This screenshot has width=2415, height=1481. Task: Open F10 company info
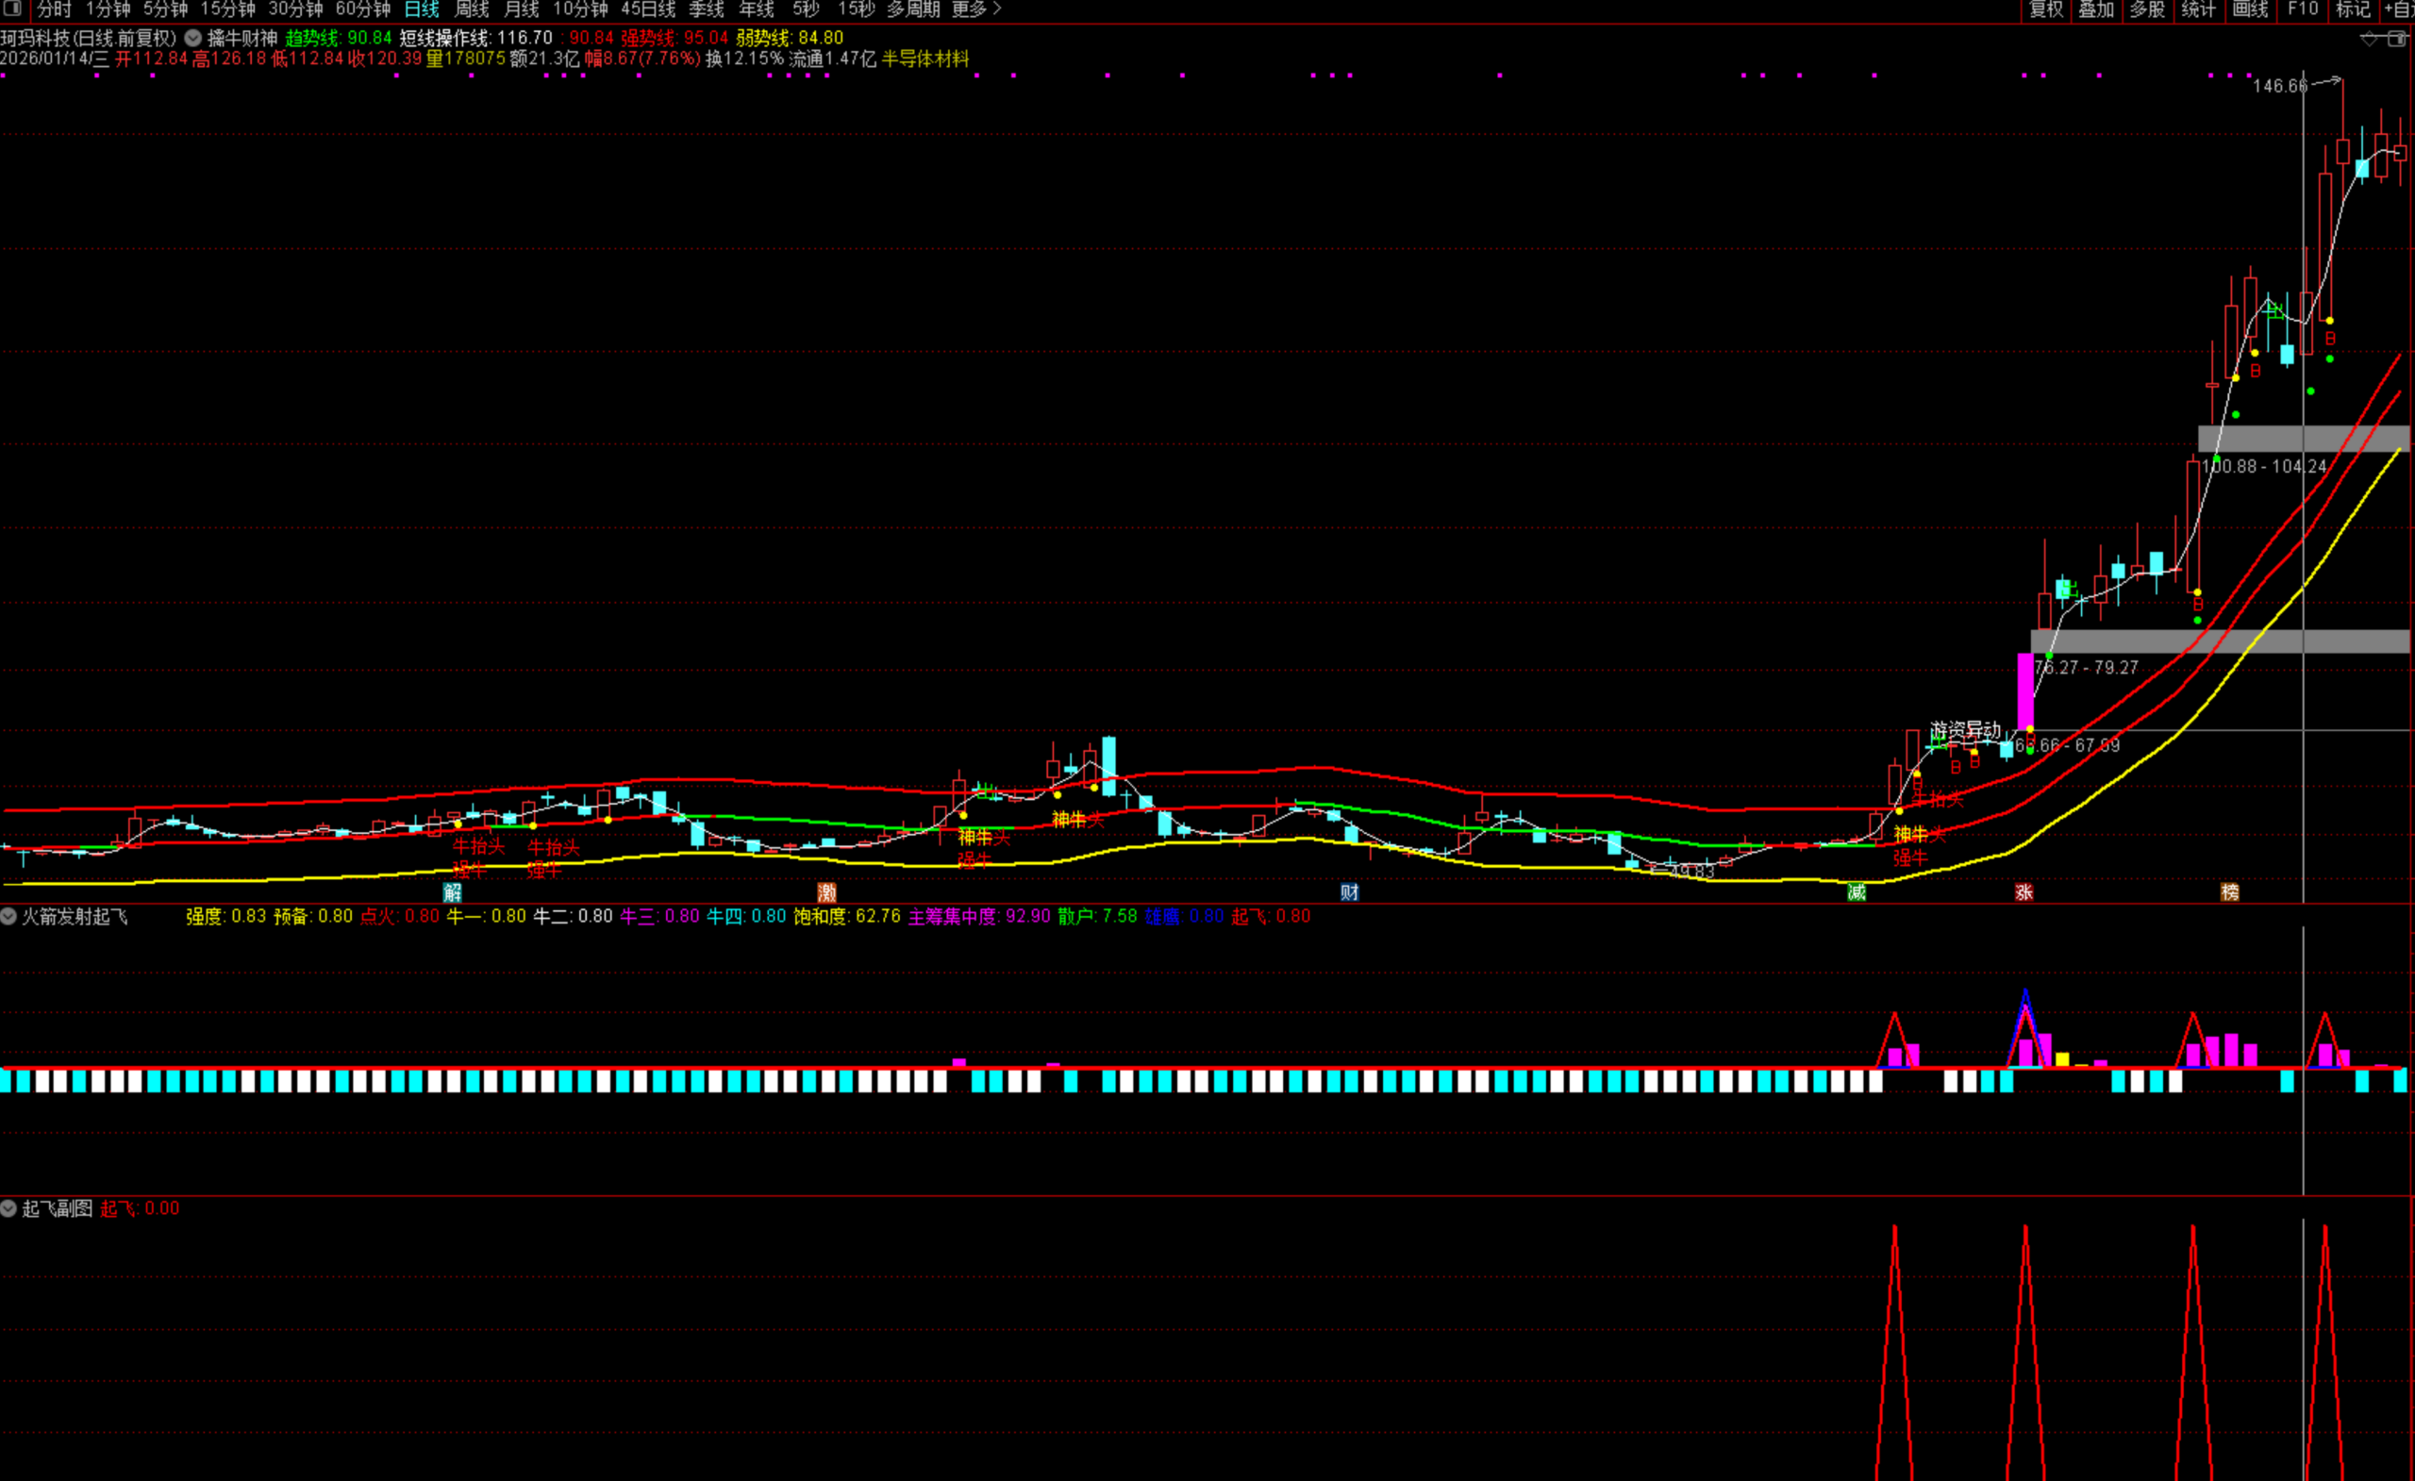point(2303,9)
